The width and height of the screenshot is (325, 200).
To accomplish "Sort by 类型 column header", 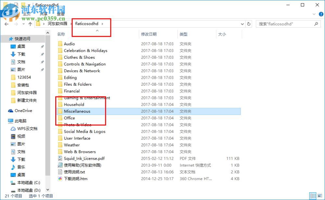I will (x=183, y=34).
